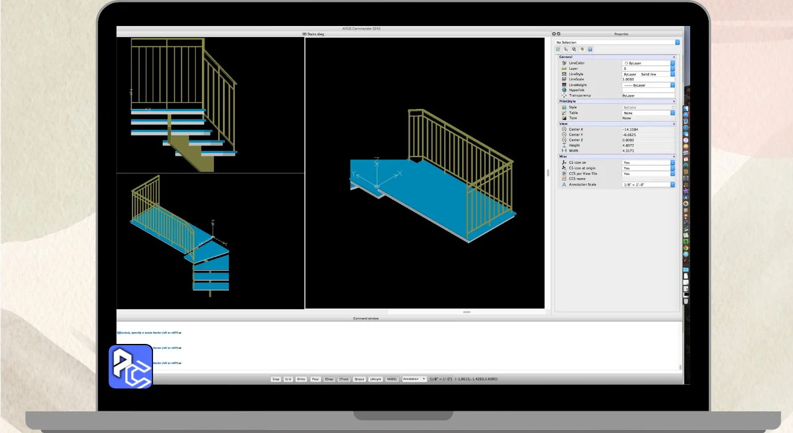Close the Properties panel
This screenshot has width=793, height=433.
point(554,34)
